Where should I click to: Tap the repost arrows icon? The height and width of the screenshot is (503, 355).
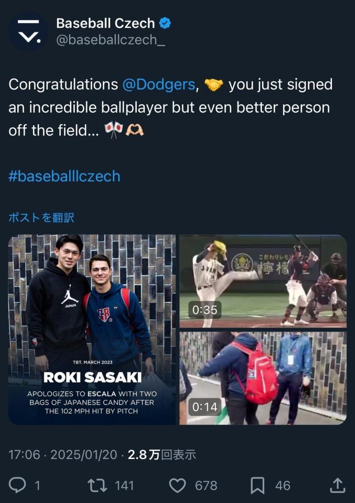point(97,486)
